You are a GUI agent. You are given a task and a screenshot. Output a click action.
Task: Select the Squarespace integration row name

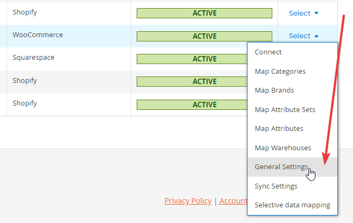[x=33, y=58]
